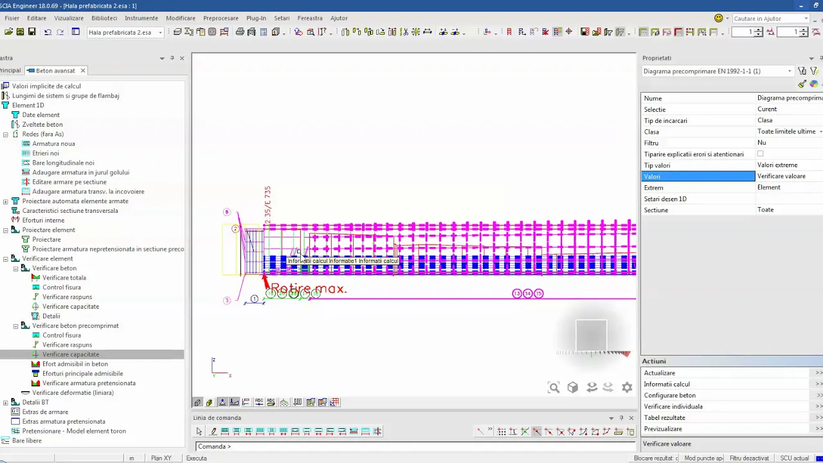Click the Print icon in toolbar
Image resolution: width=823 pixels, height=463 pixels.
click(240, 32)
